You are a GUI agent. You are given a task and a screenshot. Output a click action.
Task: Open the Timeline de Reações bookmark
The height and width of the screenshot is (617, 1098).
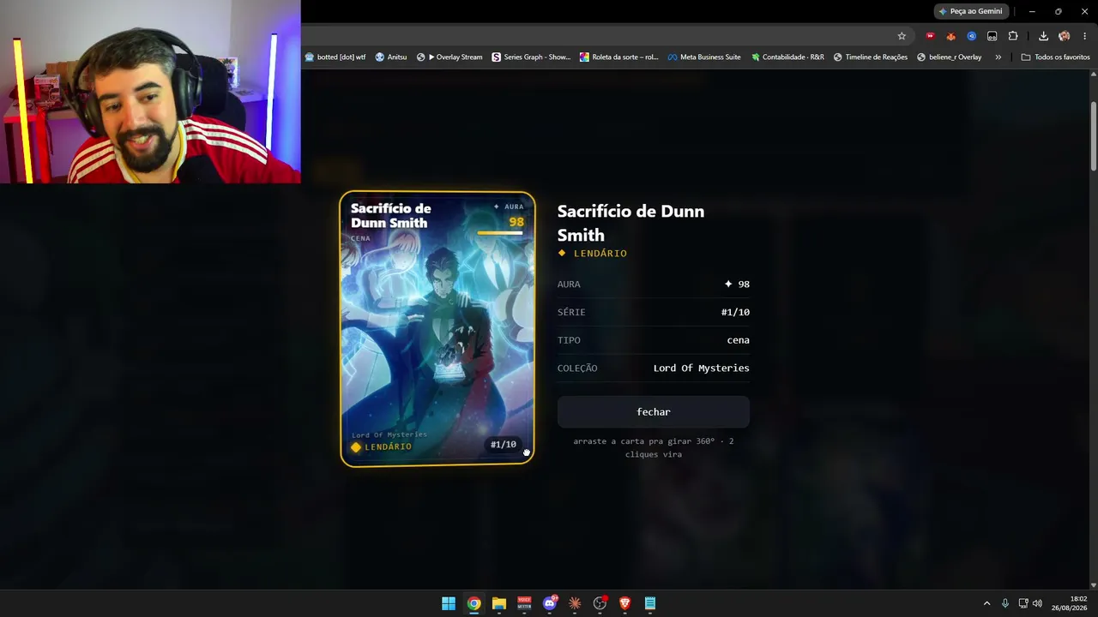871,57
